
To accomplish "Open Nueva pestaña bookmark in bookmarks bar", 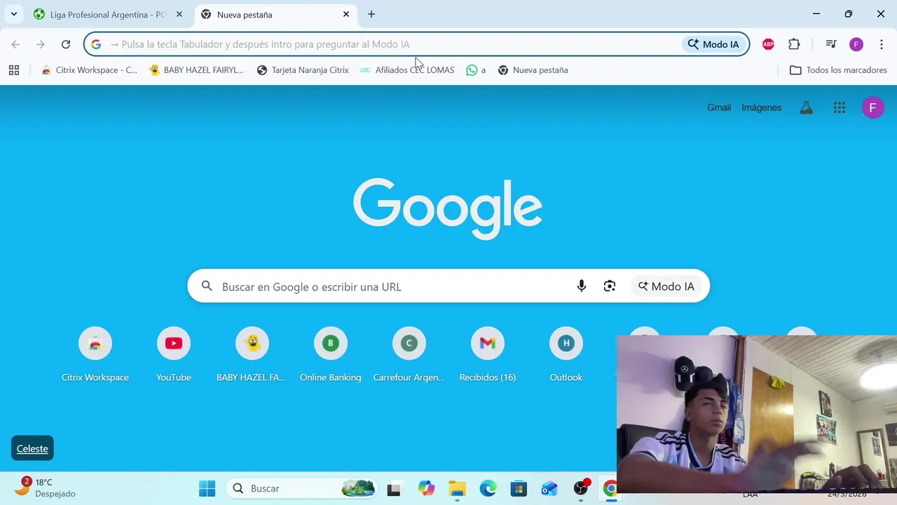I will tap(533, 70).
